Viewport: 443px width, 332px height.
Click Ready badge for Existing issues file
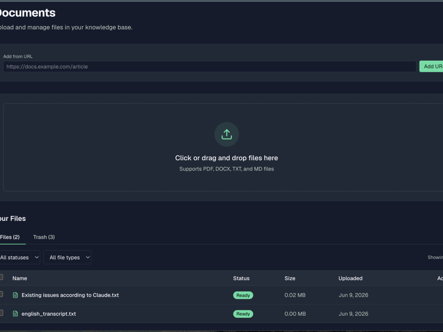243,295
